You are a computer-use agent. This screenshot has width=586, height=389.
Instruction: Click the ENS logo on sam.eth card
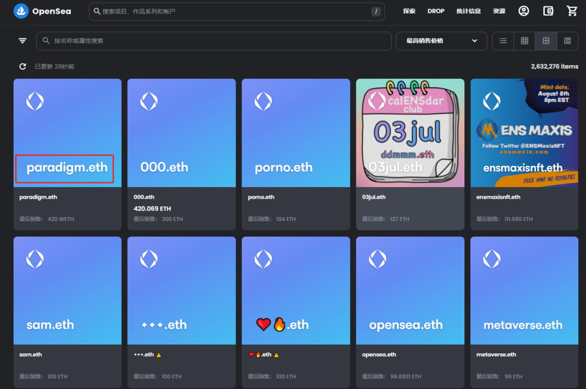tap(35, 259)
